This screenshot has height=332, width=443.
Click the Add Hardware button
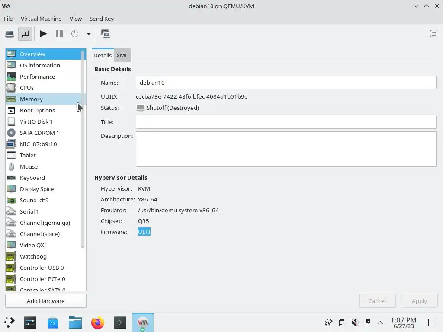click(x=46, y=301)
